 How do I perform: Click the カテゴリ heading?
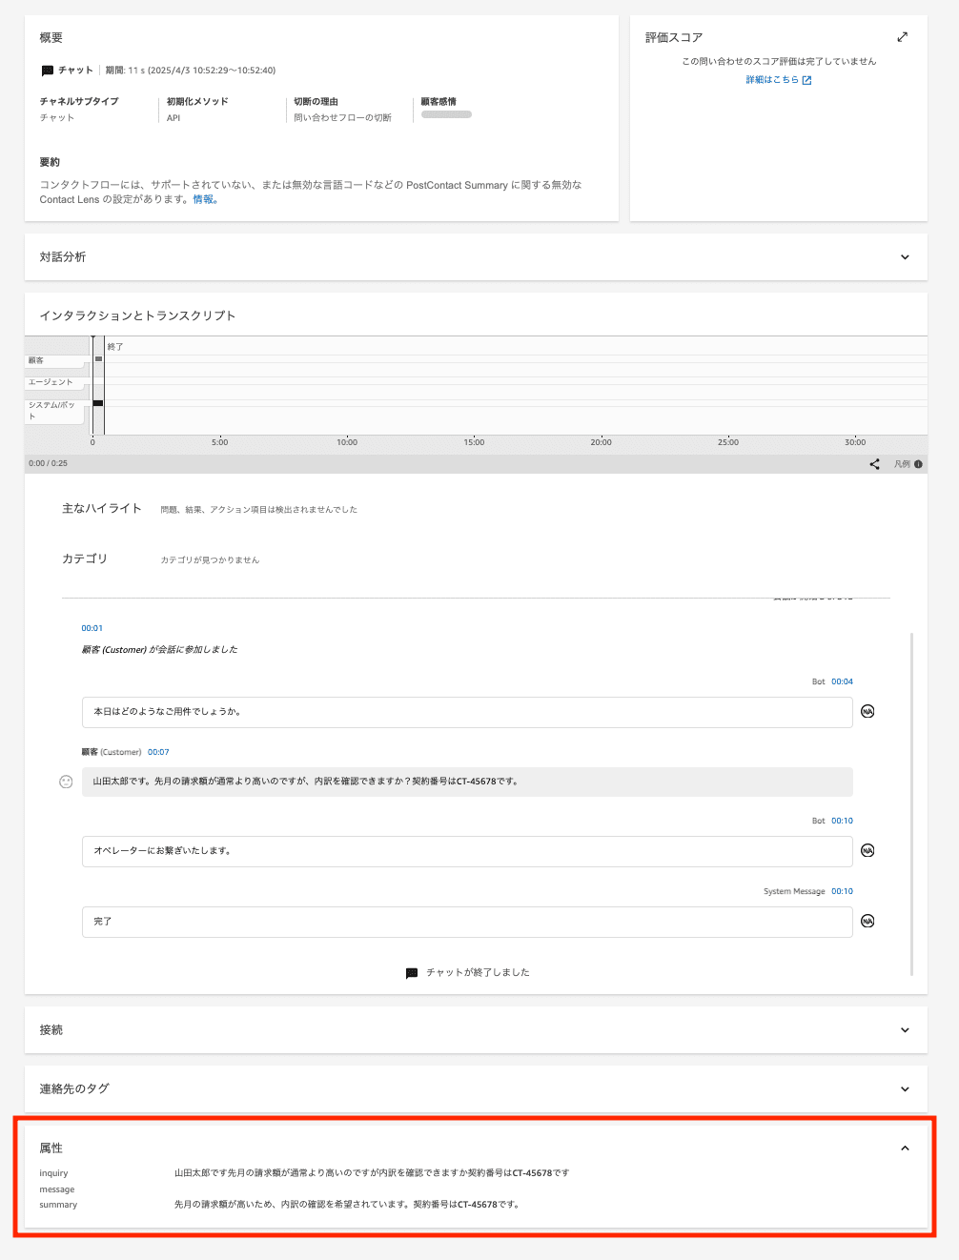[x=85, y=559]
